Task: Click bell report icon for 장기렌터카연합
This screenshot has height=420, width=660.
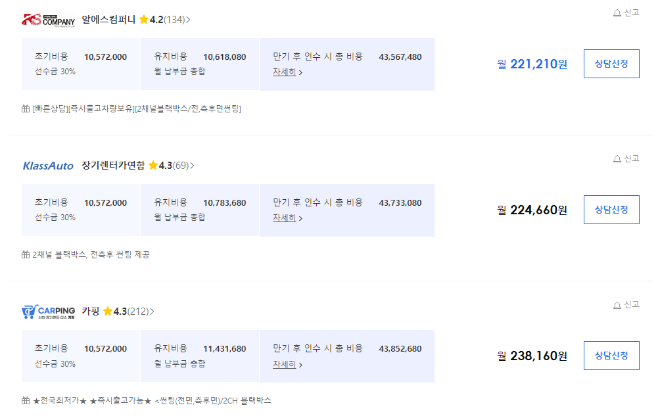Action: click(x=617, y=159)
